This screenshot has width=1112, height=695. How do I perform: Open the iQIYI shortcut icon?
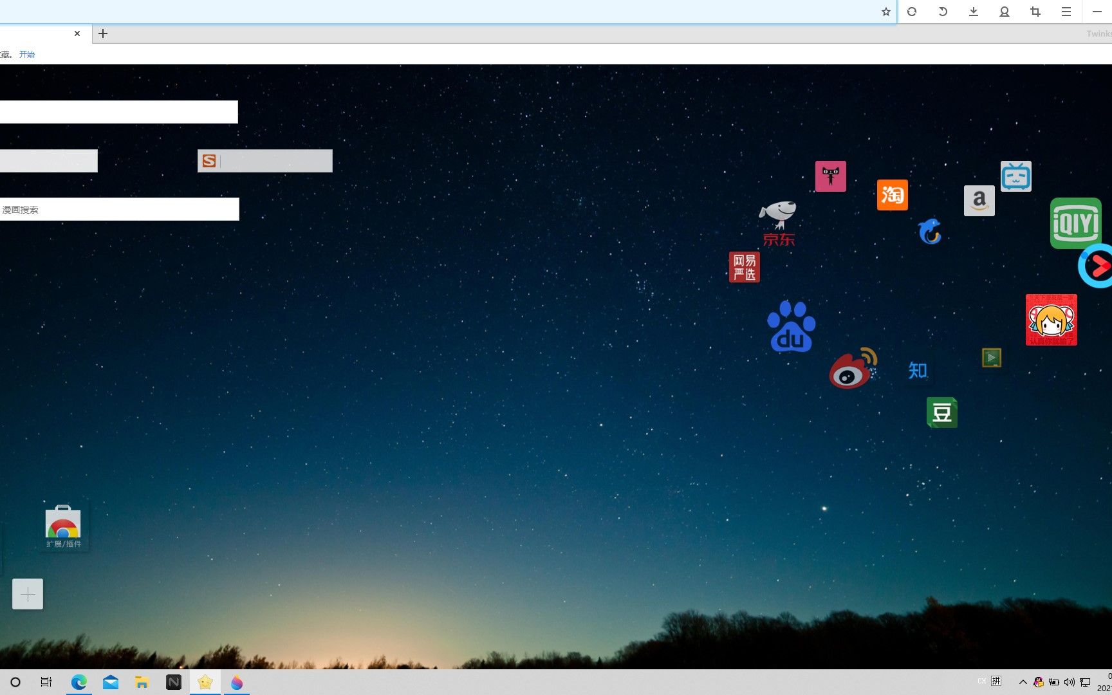[x=1075, y=223]
